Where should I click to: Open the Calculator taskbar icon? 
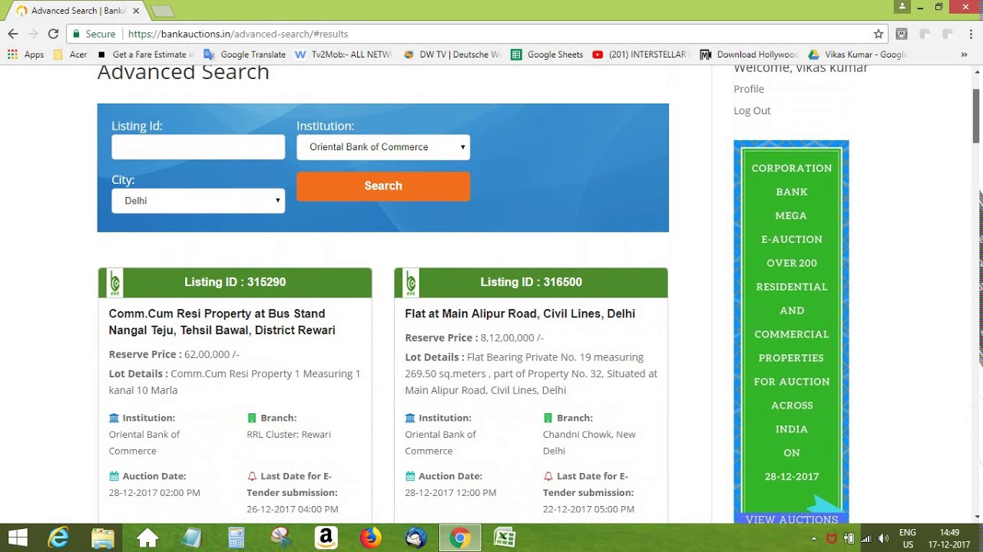(237, 538)
